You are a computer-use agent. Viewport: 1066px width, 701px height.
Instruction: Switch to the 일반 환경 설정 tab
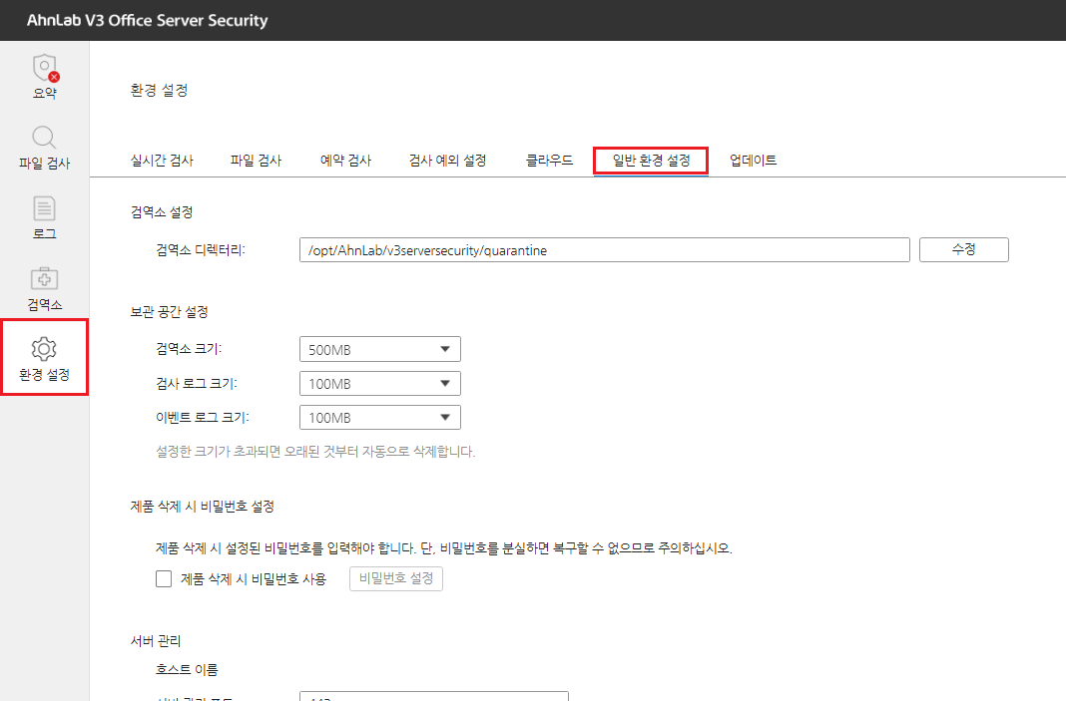[652, 161]
